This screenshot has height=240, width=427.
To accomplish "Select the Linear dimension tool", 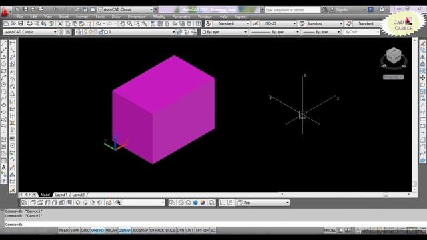I will 13,43.
